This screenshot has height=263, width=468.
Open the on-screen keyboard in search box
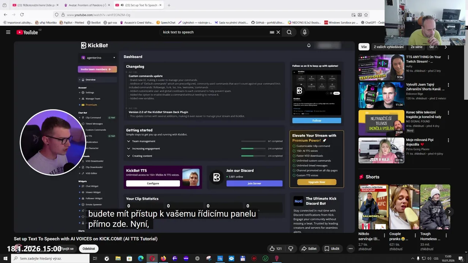(272, 32)
